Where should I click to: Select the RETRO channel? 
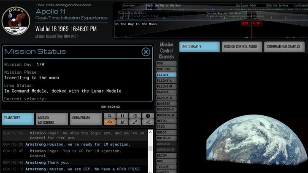pos(166,121)
